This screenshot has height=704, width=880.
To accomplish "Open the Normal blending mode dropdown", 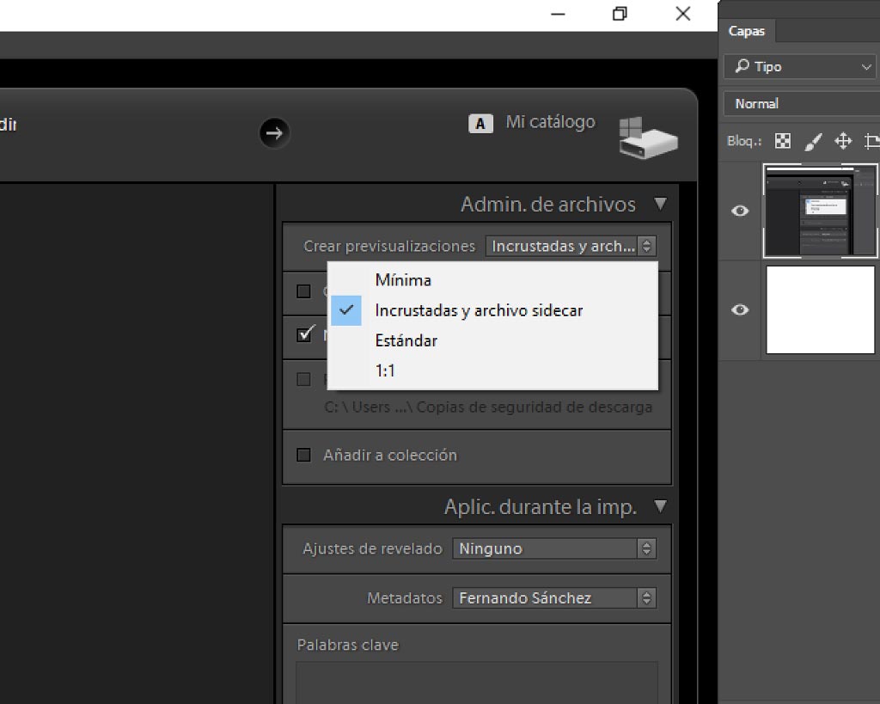I will (802, 103).
